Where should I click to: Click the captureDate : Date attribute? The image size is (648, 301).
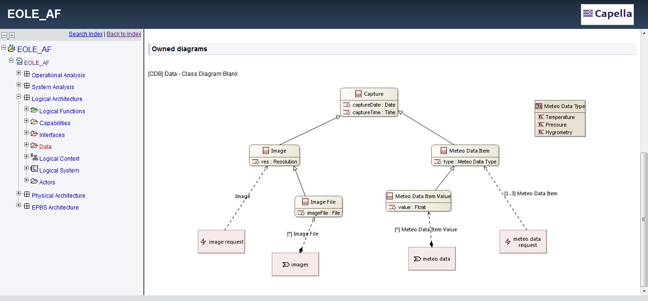pyautogui.click(x=370, y=105)
